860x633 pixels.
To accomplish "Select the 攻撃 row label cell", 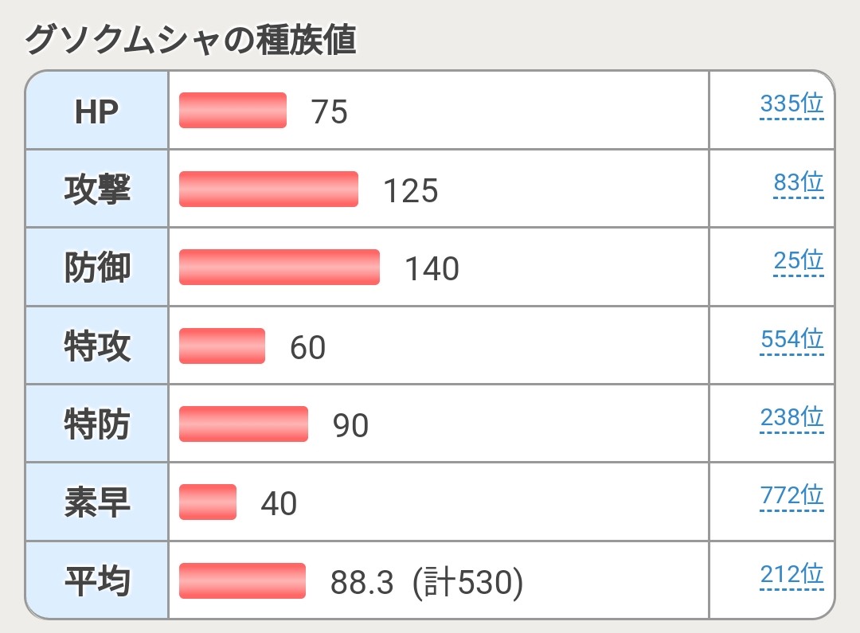I will point(97,189).
